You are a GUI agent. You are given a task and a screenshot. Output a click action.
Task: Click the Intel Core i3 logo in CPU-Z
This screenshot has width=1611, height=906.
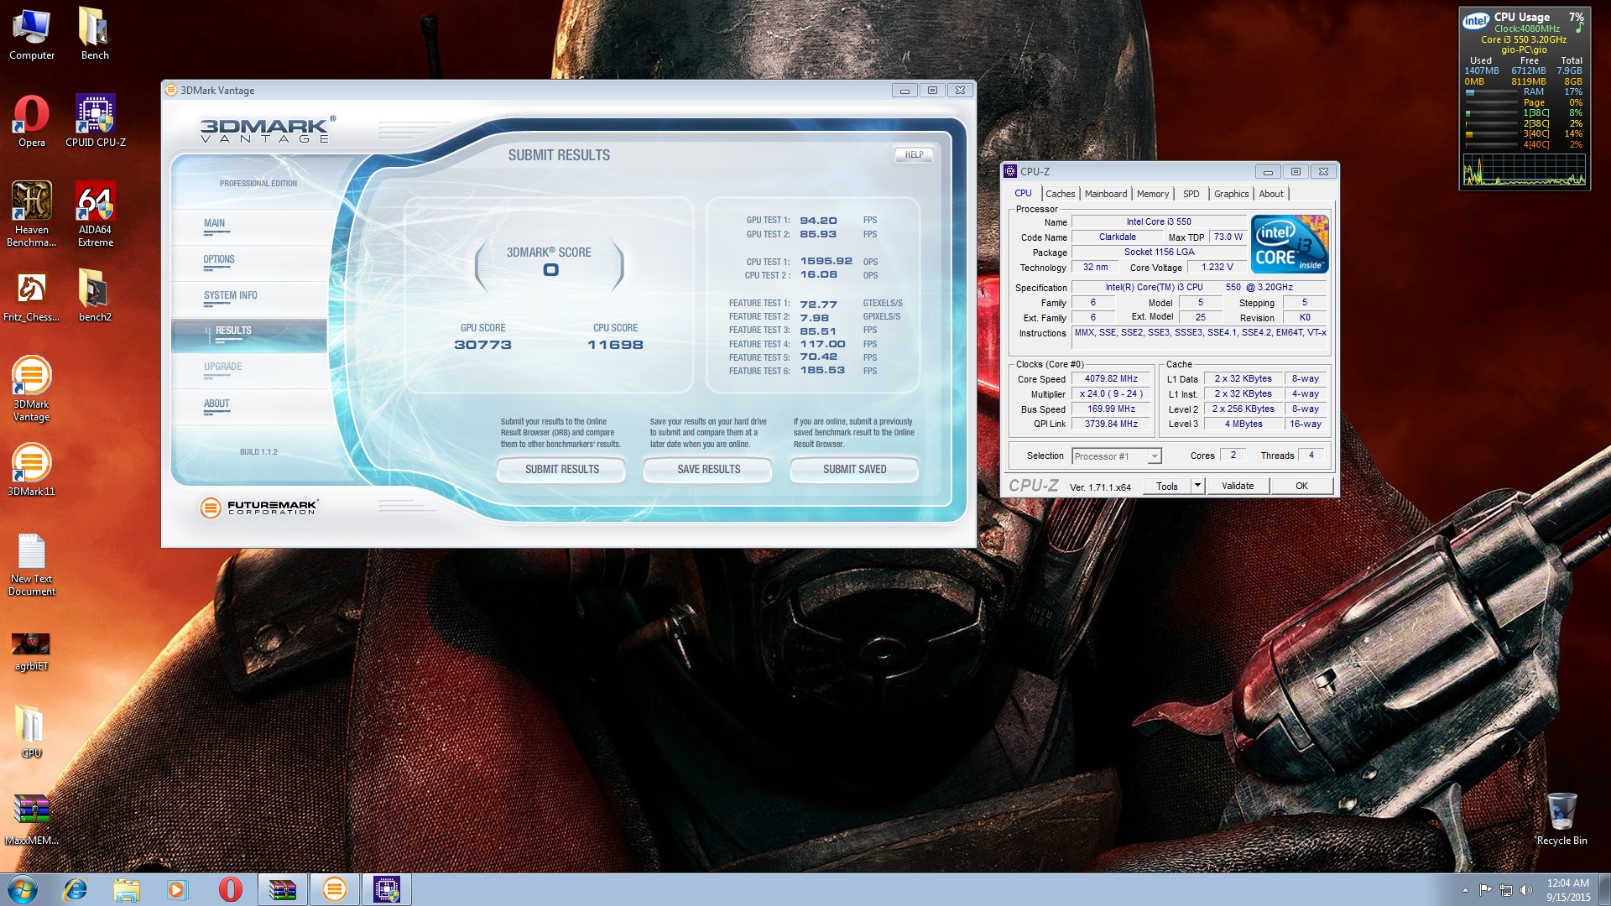[x=1290, y=244]
